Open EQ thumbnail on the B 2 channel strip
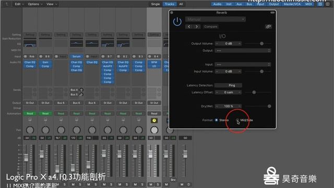 (123, 44)
